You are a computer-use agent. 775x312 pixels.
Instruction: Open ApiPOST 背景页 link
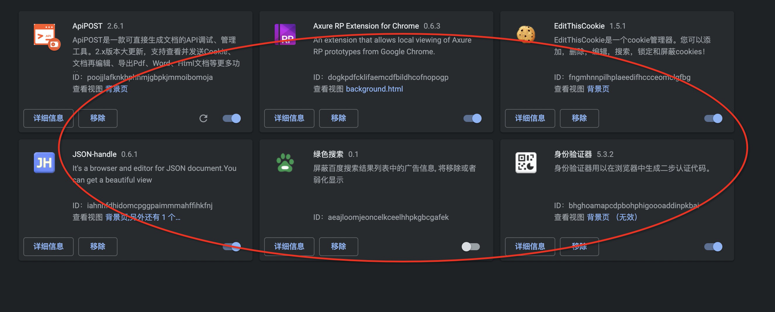coord(116,89)
